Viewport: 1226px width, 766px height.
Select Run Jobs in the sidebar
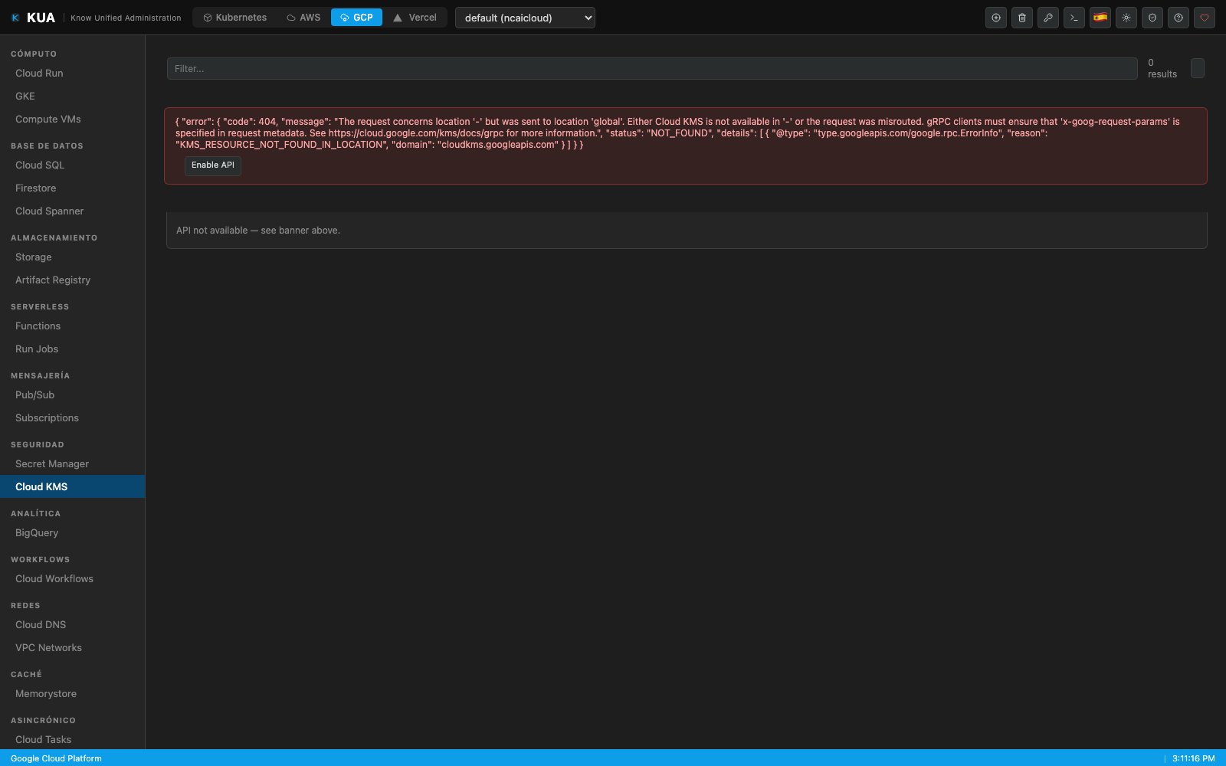73,349
